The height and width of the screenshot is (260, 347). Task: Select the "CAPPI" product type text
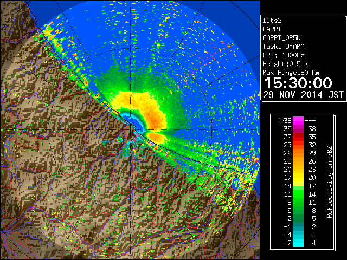tap(272, 29)
